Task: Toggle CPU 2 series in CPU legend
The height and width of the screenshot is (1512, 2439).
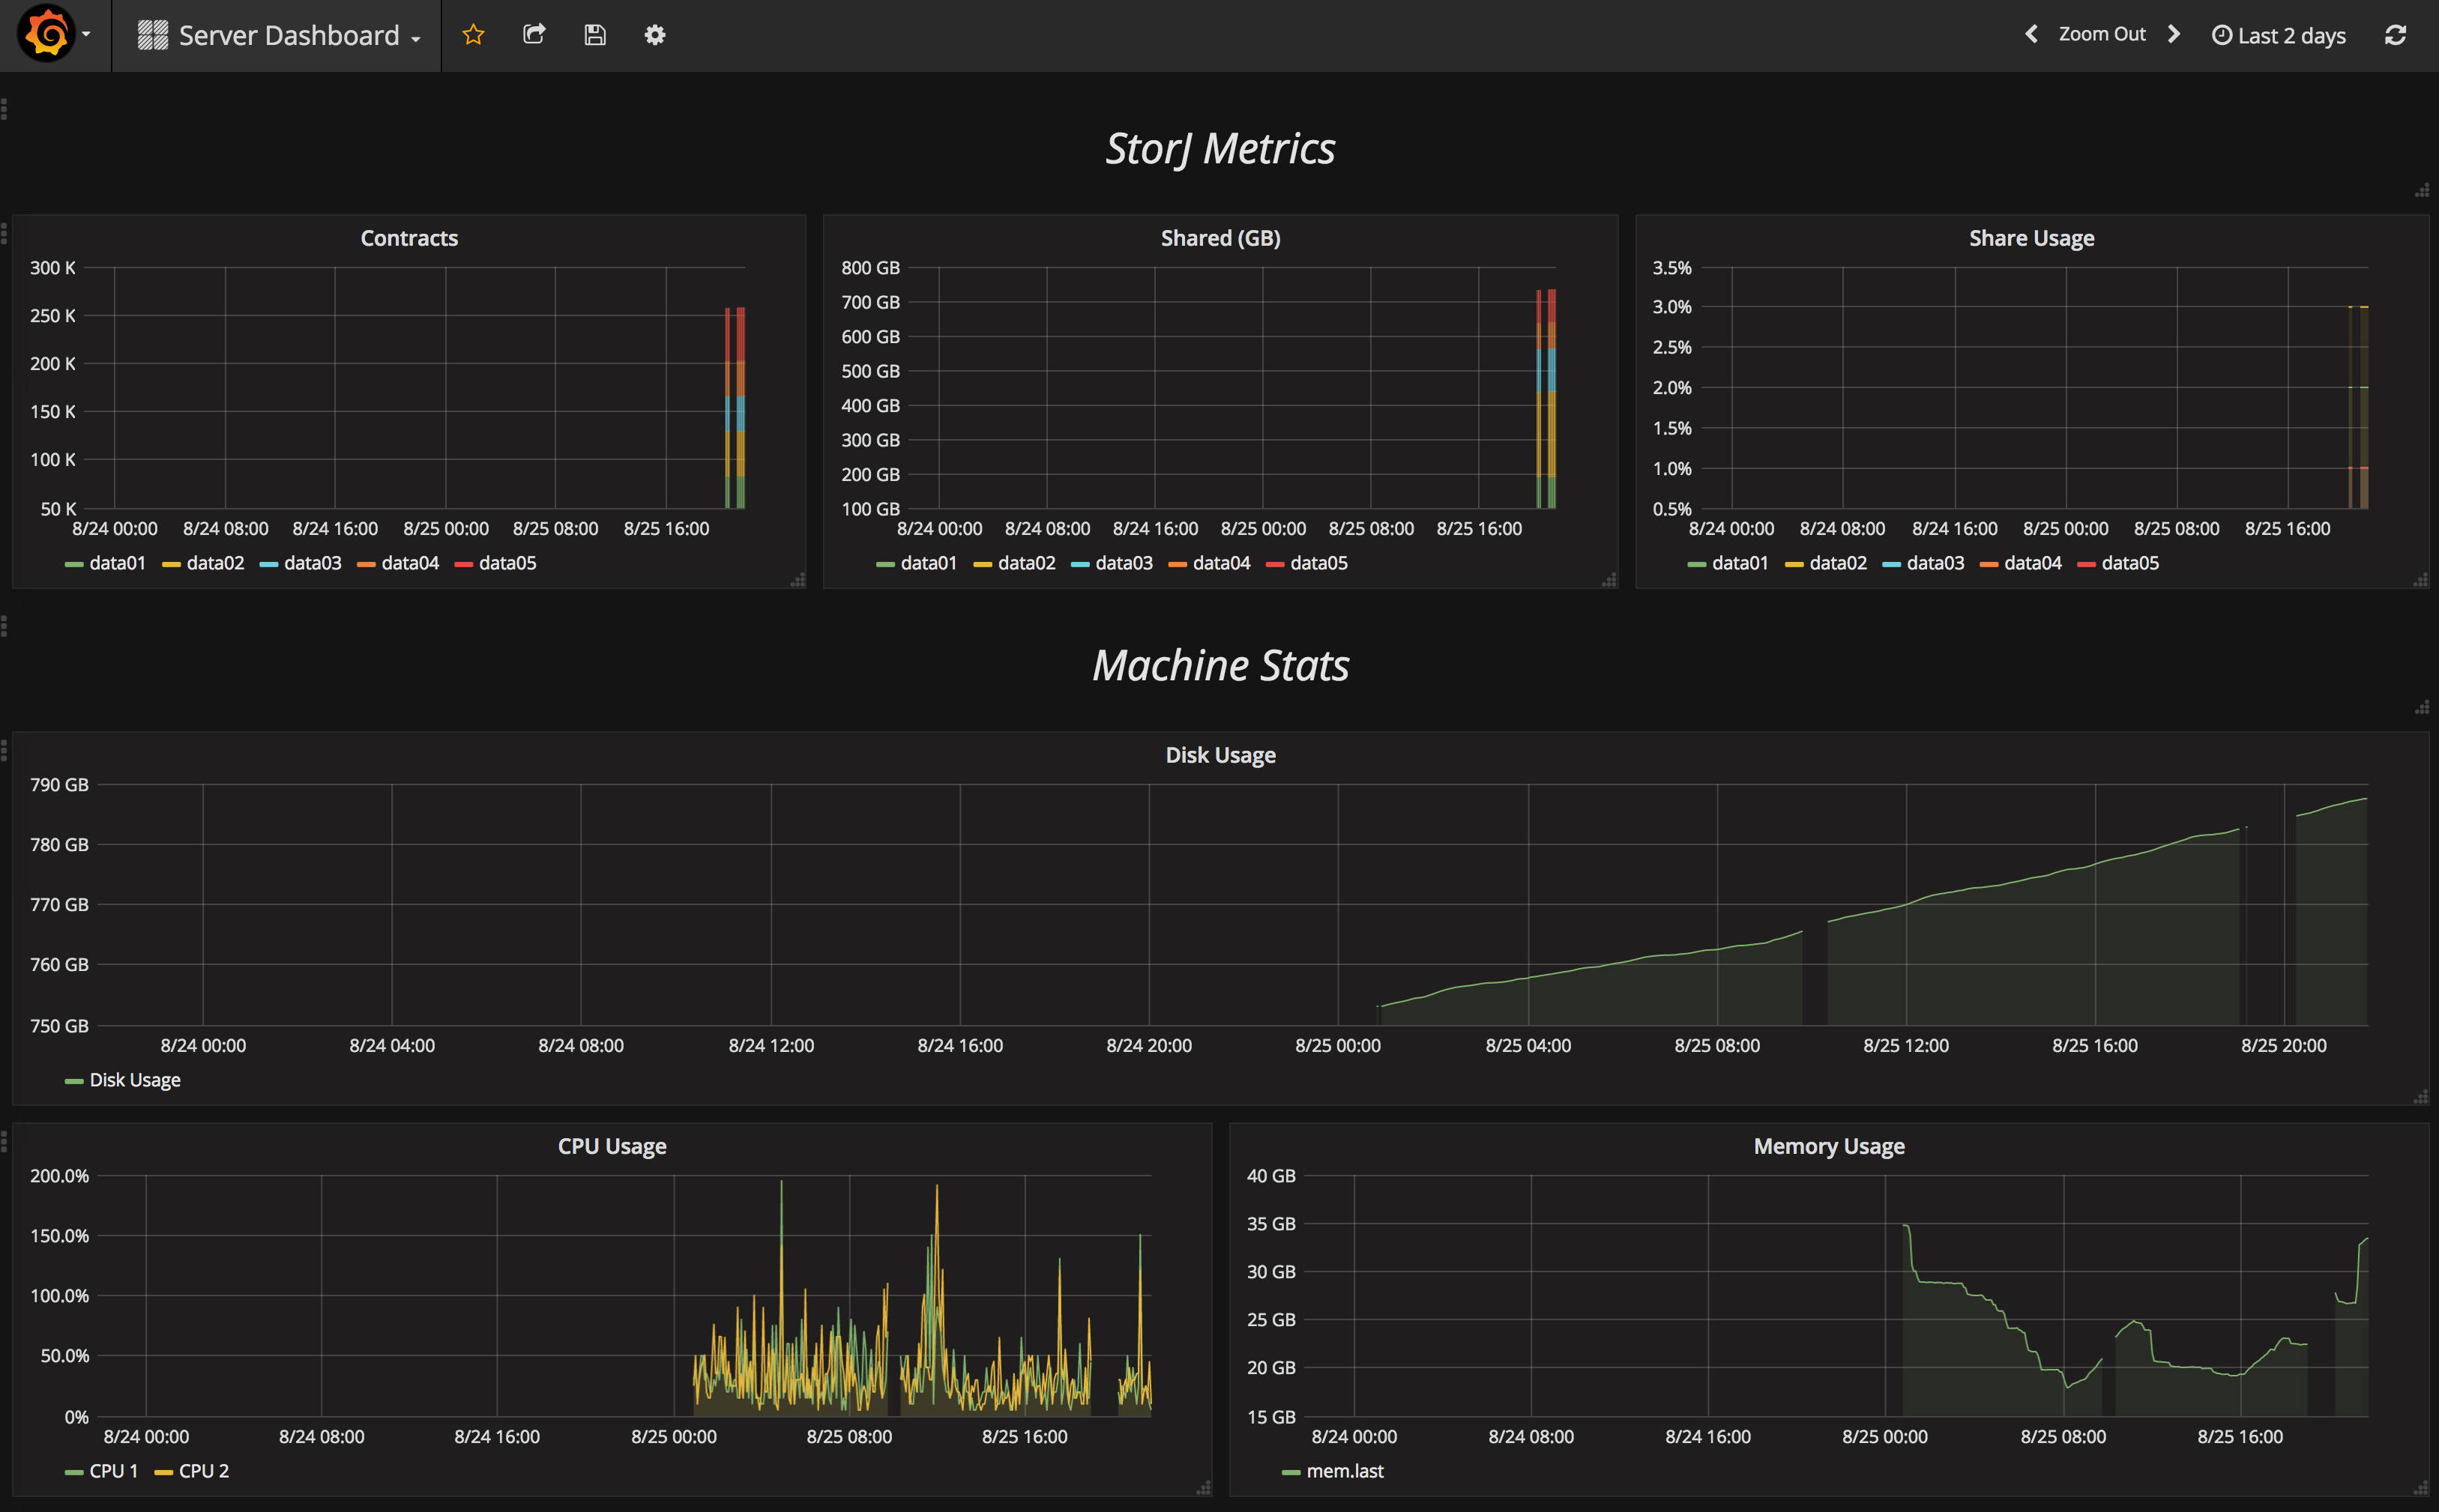Action: pyautogui.click(x=203, y=1471)
